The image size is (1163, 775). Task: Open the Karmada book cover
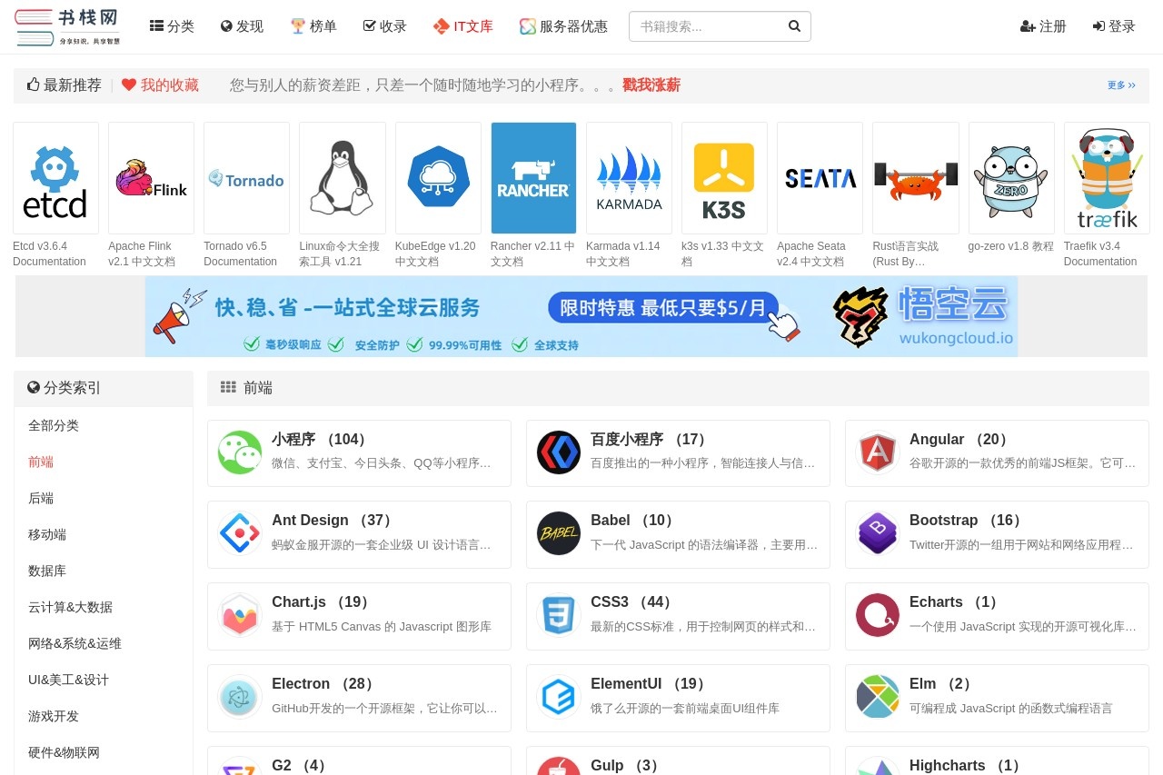click(629, 178)
